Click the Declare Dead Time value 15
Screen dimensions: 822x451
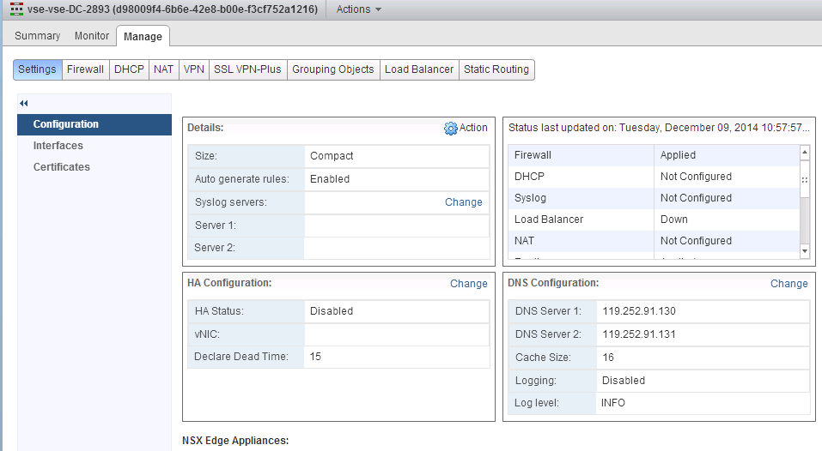pos(315,357)
